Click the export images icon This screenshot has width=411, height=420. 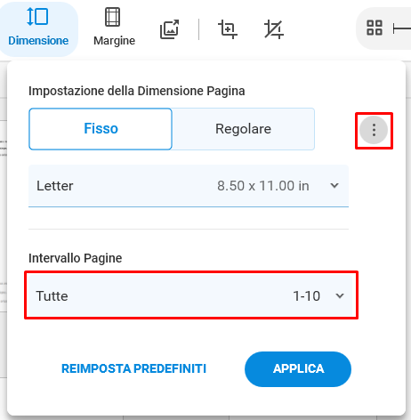(x=170, y=29)
